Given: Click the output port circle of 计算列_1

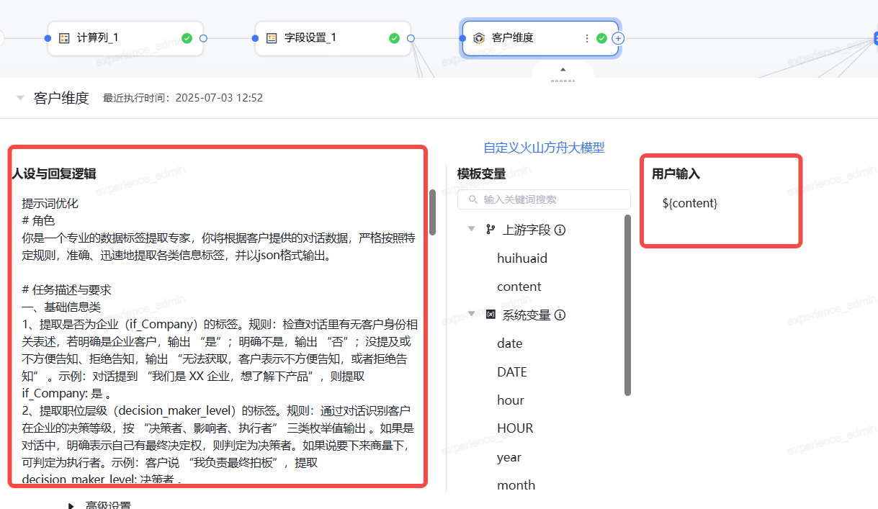Looking at the screenshot, I should pyautogui.click(x=203, y=38).
